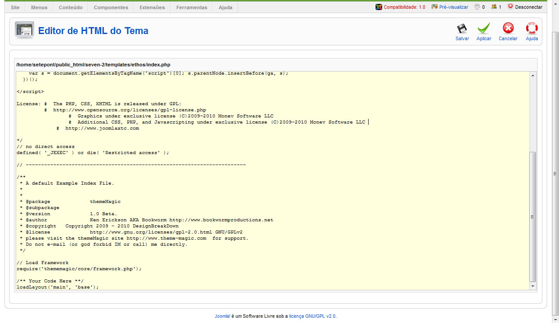Click the '* @version 1.0 Beta.' line
559x323 pixels.
pyautogui.click(x=69, y=214)
